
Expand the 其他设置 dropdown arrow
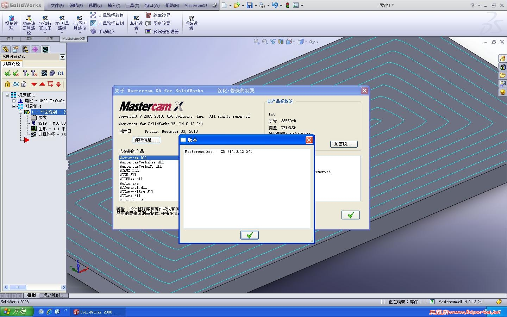coord(136,33)
